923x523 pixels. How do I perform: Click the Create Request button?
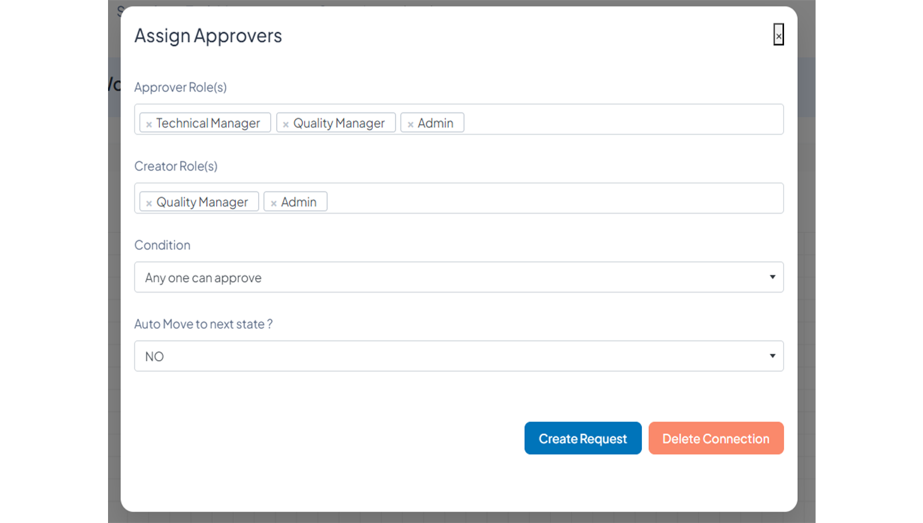(x=582, y=438)
